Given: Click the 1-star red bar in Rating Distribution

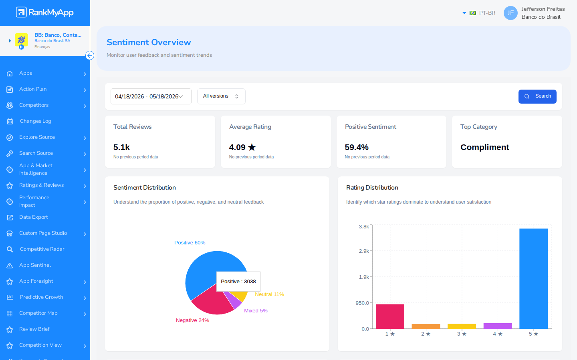Looking at the screenshot, I should [390, 316].
